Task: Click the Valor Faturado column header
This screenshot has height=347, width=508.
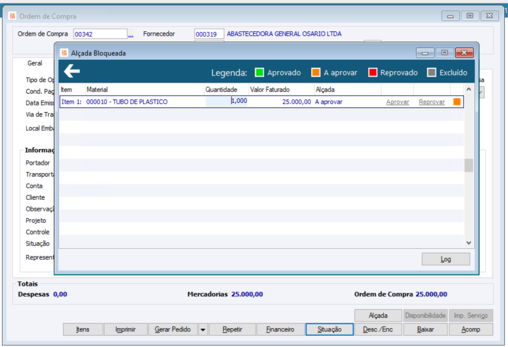Action: [x=281, y=89]
